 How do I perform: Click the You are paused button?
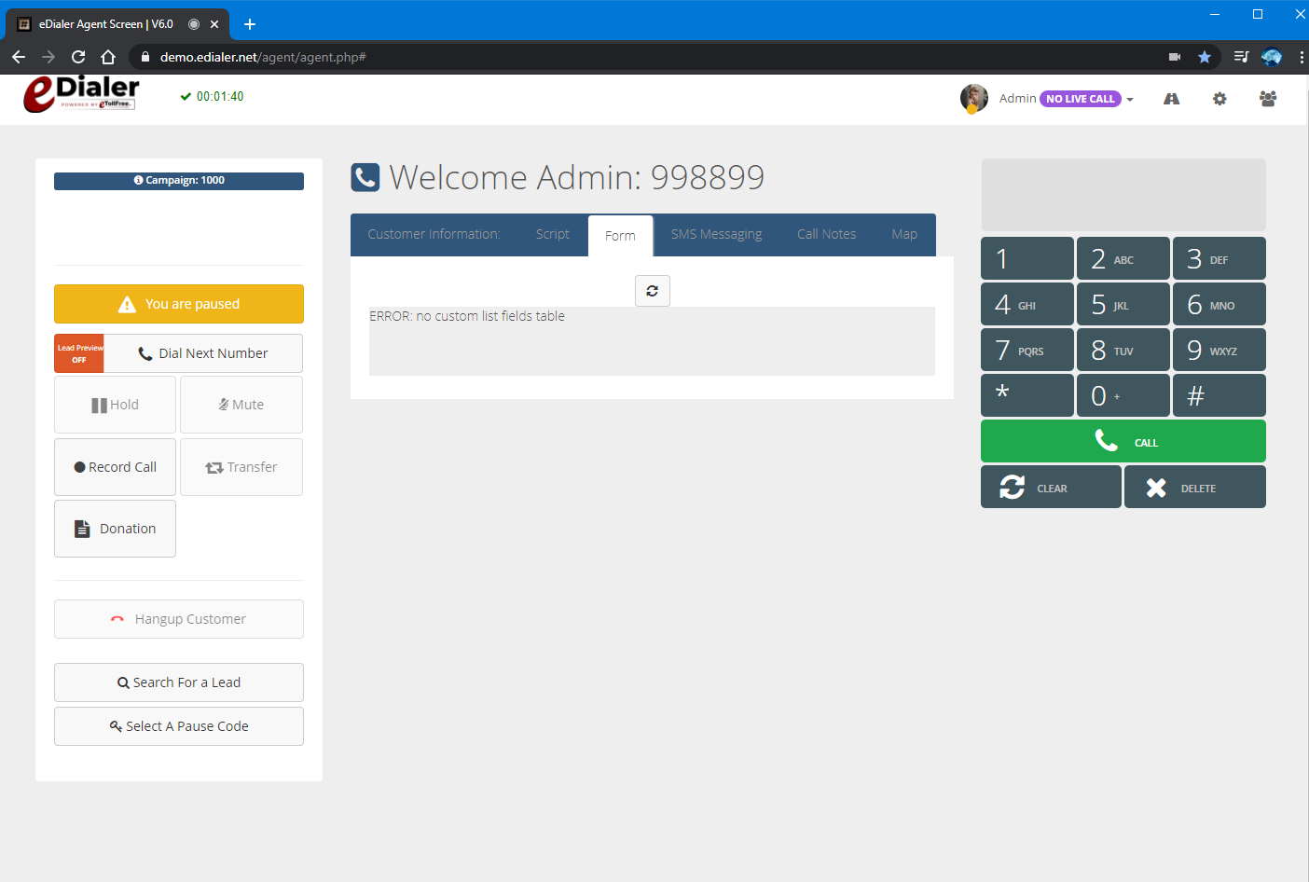tap(179, 304)
